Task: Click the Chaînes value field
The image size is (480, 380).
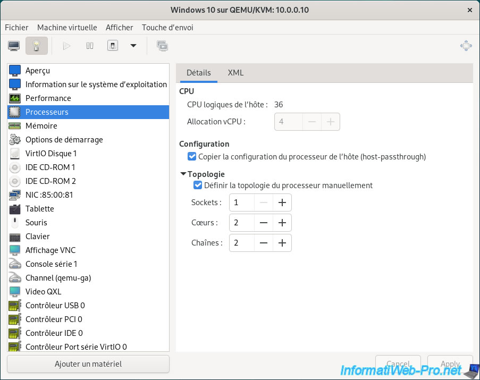Action: pyautogui.click(x=242, y=243)
